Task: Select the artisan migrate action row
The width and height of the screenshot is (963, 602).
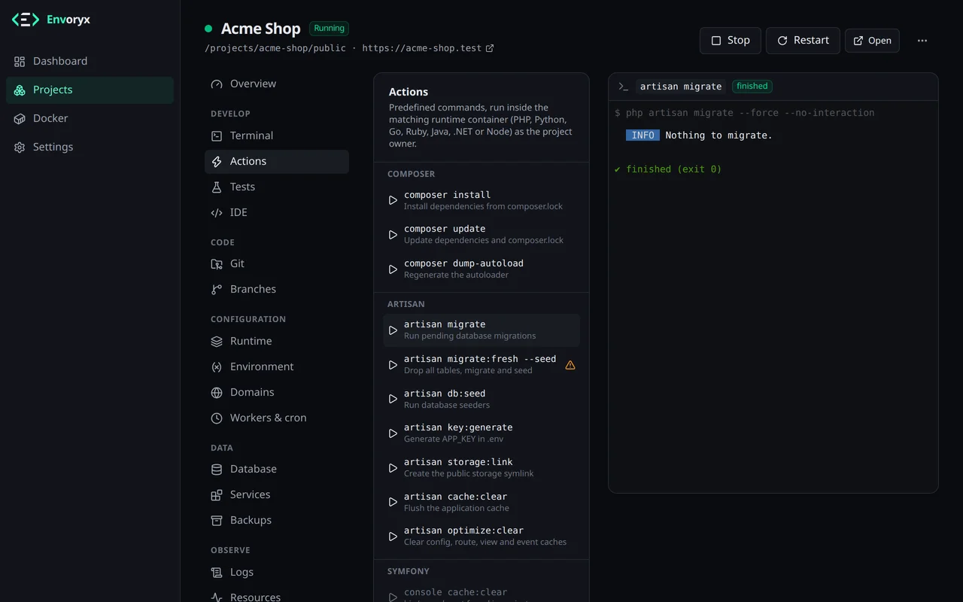Action: click(x=481, y=330)
